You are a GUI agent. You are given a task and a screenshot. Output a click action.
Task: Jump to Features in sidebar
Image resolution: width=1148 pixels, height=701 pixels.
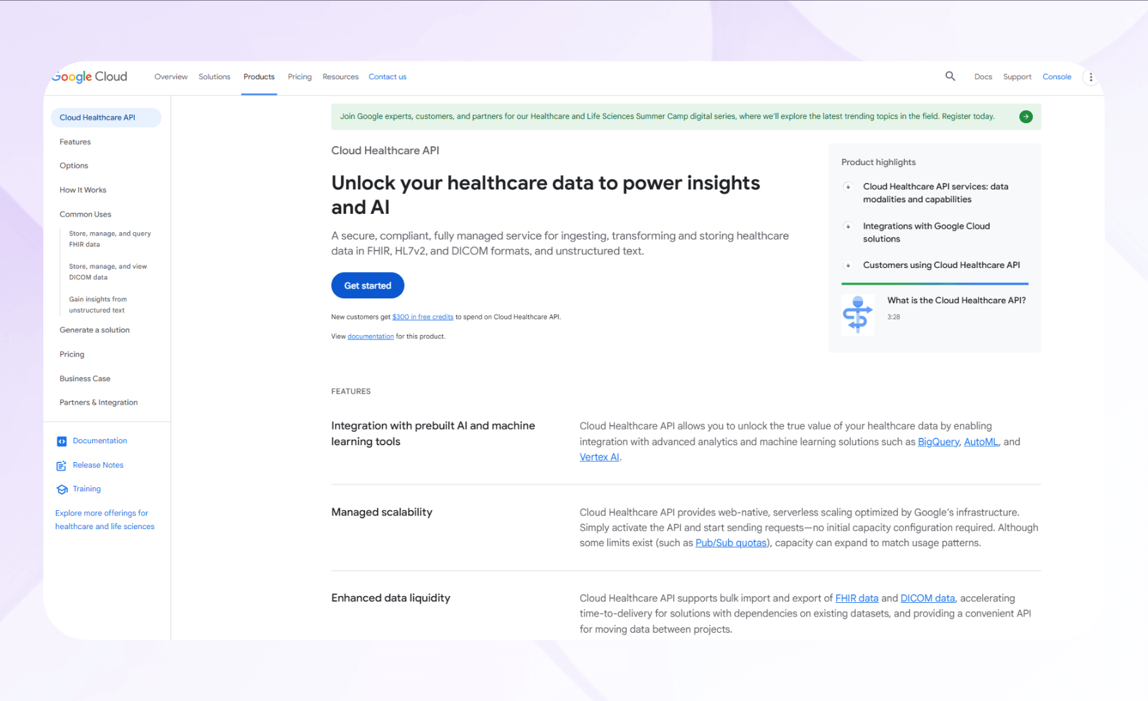[x=75, y=142]
